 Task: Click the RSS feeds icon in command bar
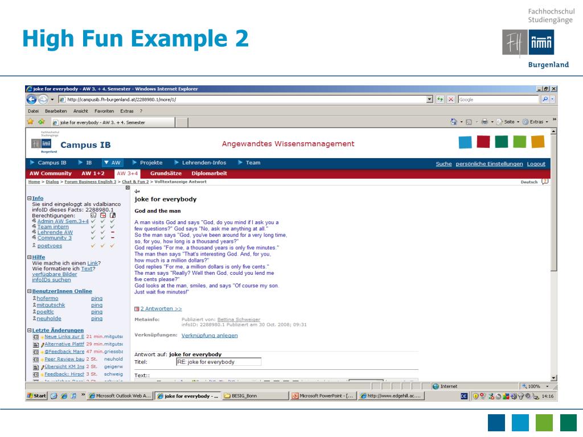coord(469,122)
